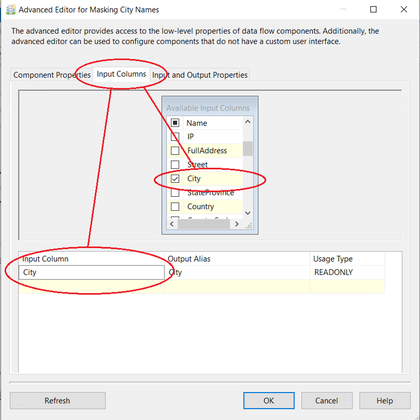The image size is (420, 420).
Task: Edit the City Output Alias field
Action: 236,272
